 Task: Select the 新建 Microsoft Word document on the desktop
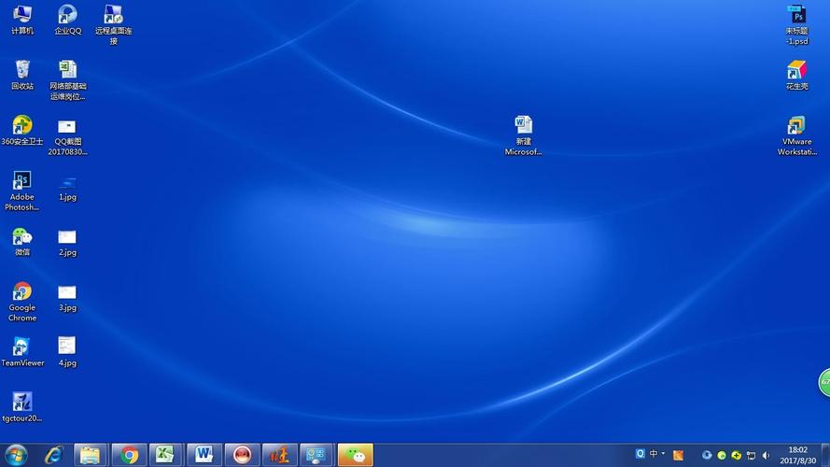tap(523, 126)
